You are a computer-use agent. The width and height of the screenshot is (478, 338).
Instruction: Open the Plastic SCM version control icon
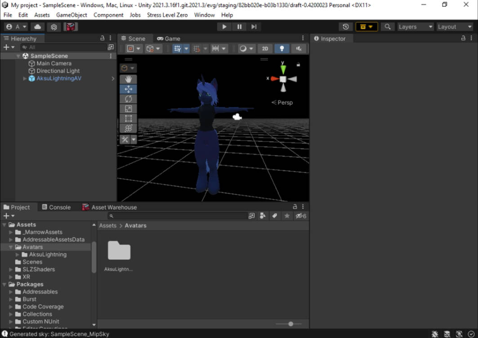click(54, 27)
